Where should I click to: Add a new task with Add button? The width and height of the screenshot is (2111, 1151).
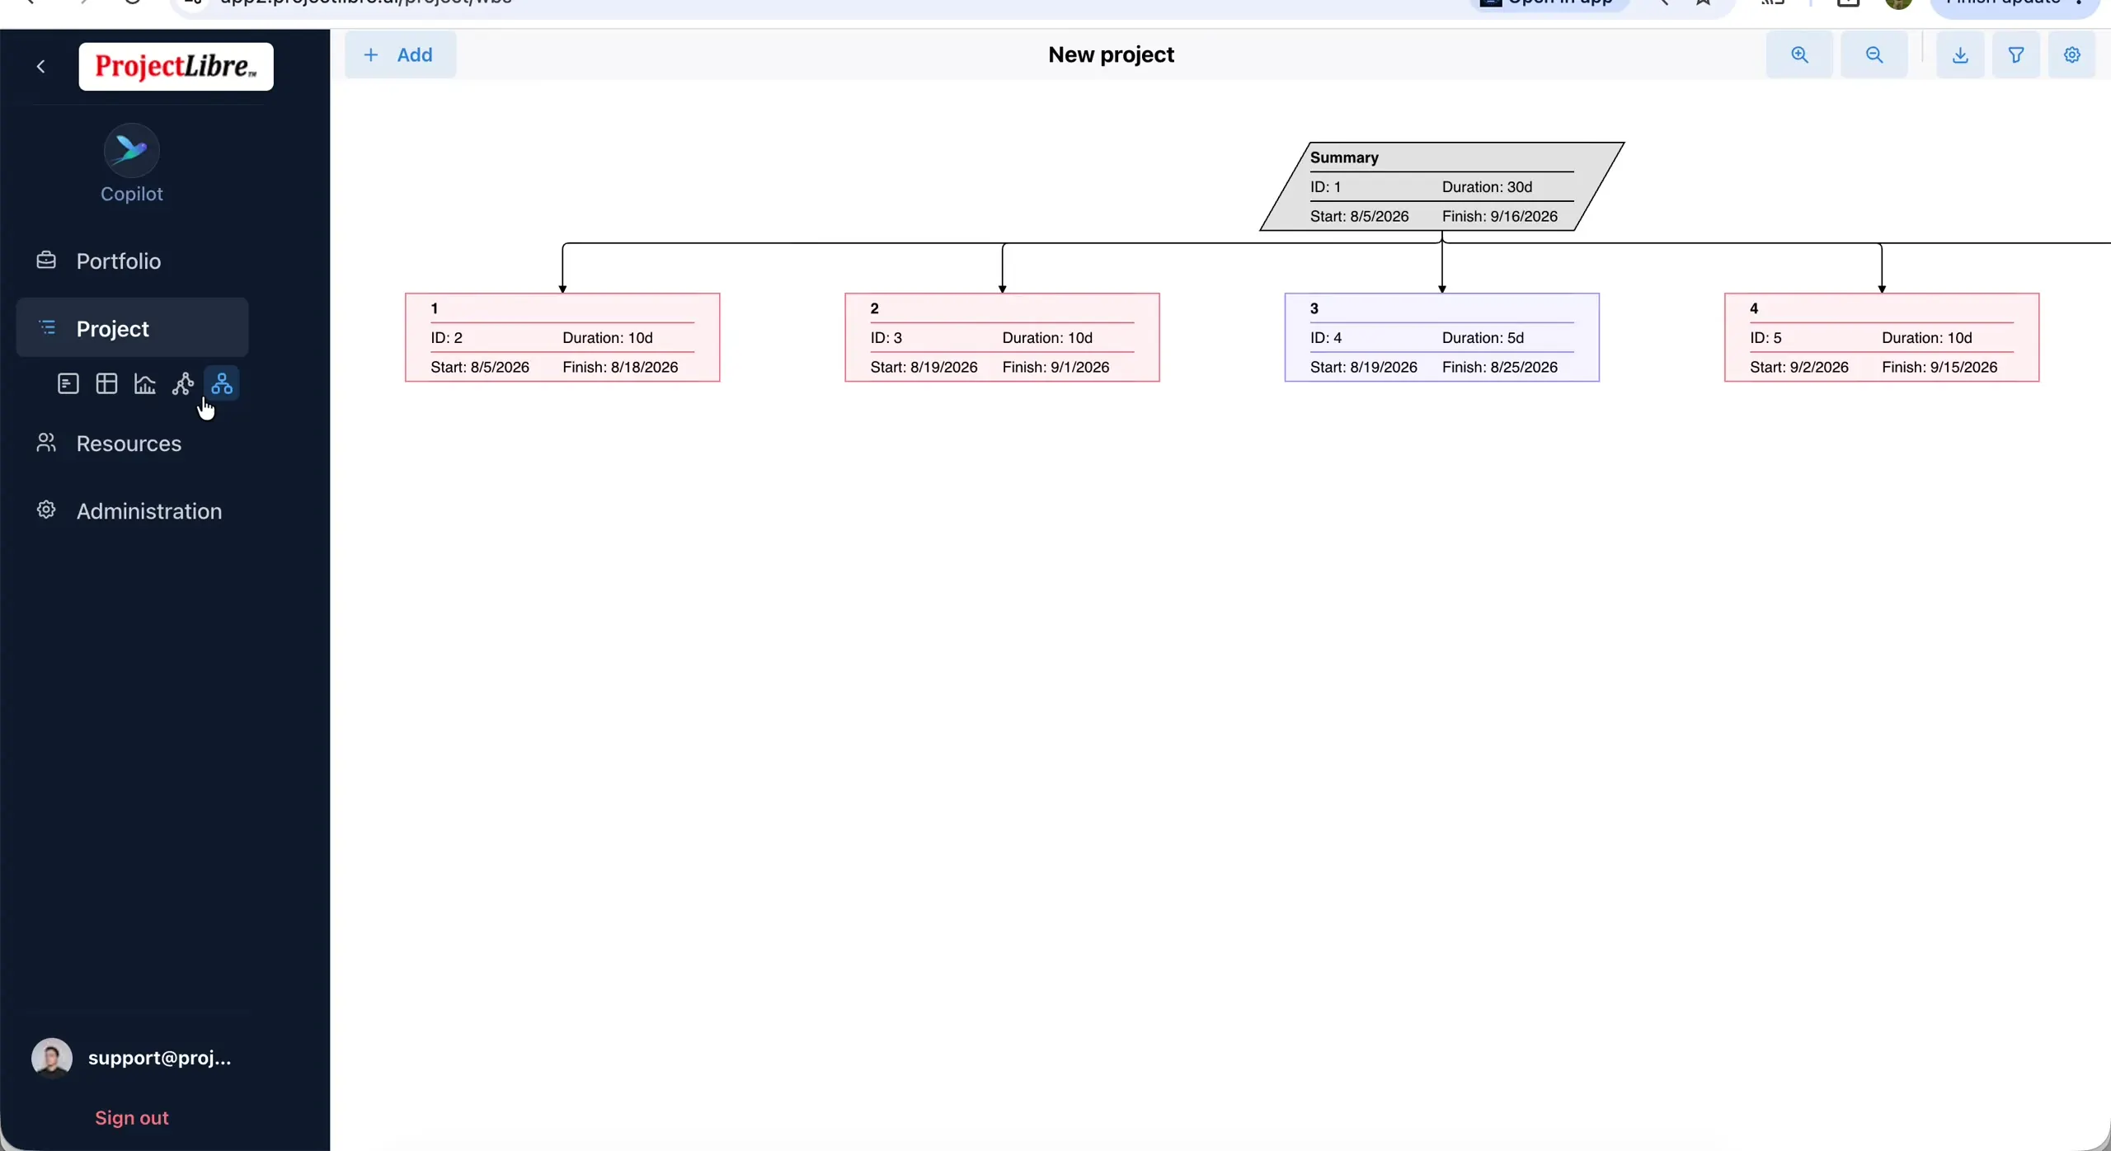pos(400,55)
